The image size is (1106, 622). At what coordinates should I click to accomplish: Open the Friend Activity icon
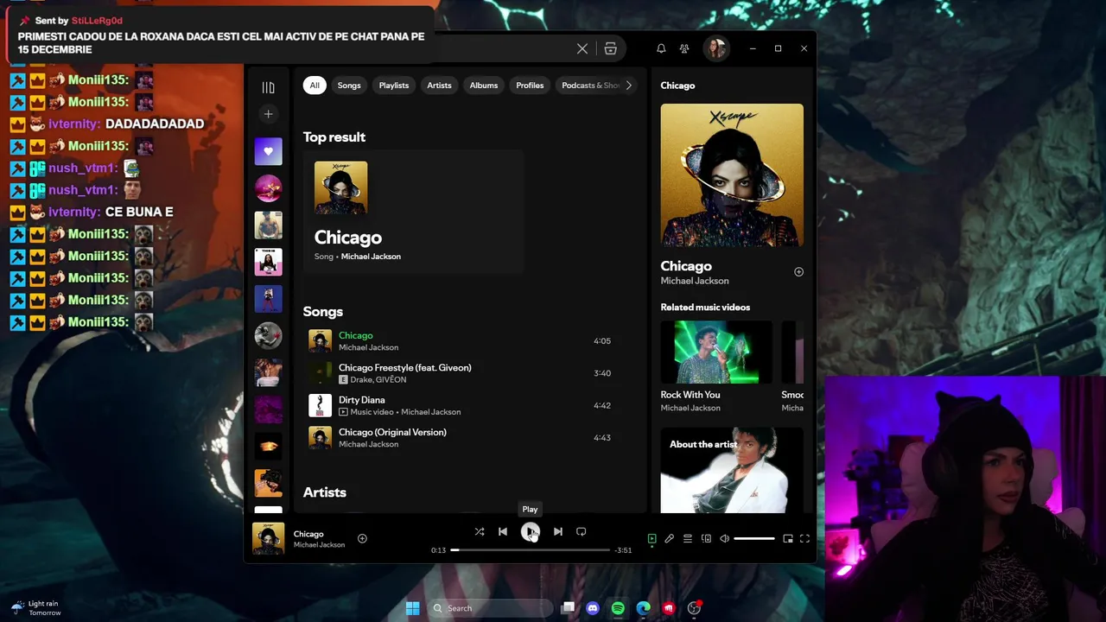coord(684,48)
